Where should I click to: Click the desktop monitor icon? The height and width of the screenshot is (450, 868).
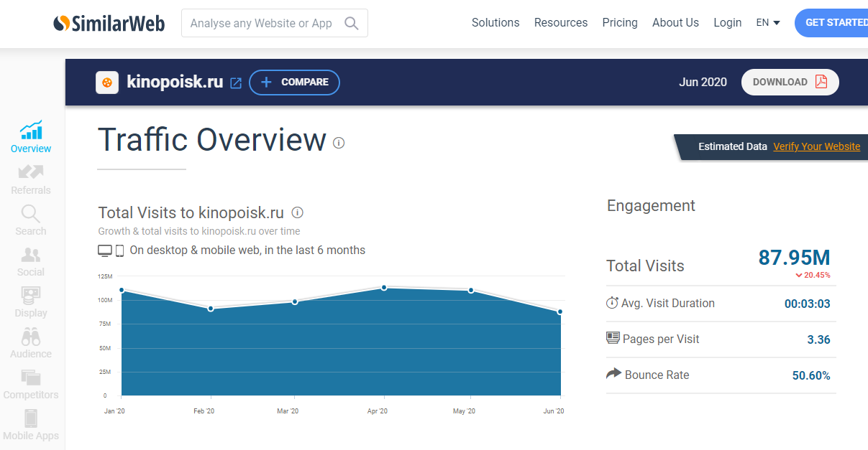(105, 250)
